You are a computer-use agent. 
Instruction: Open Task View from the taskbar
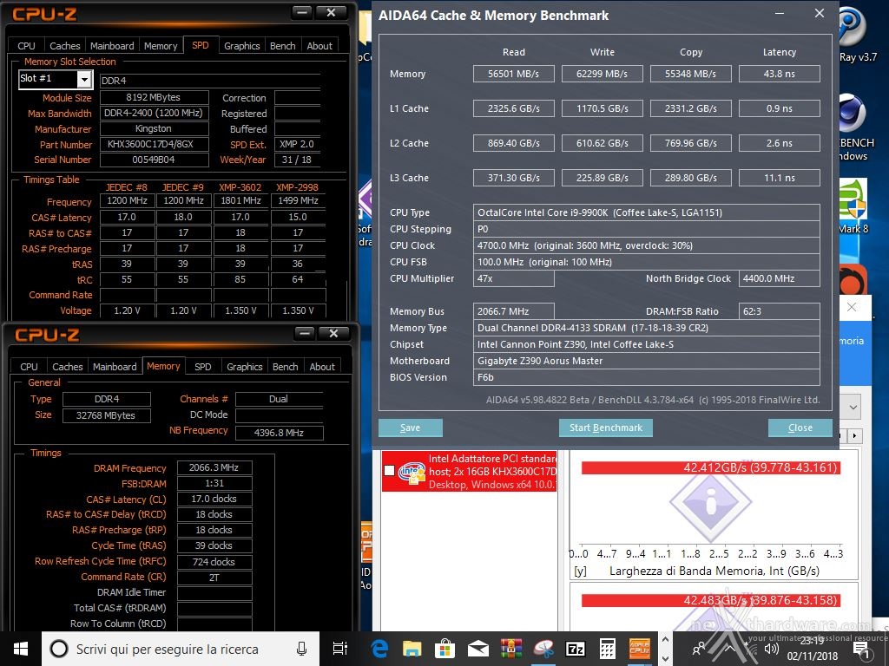340,649
